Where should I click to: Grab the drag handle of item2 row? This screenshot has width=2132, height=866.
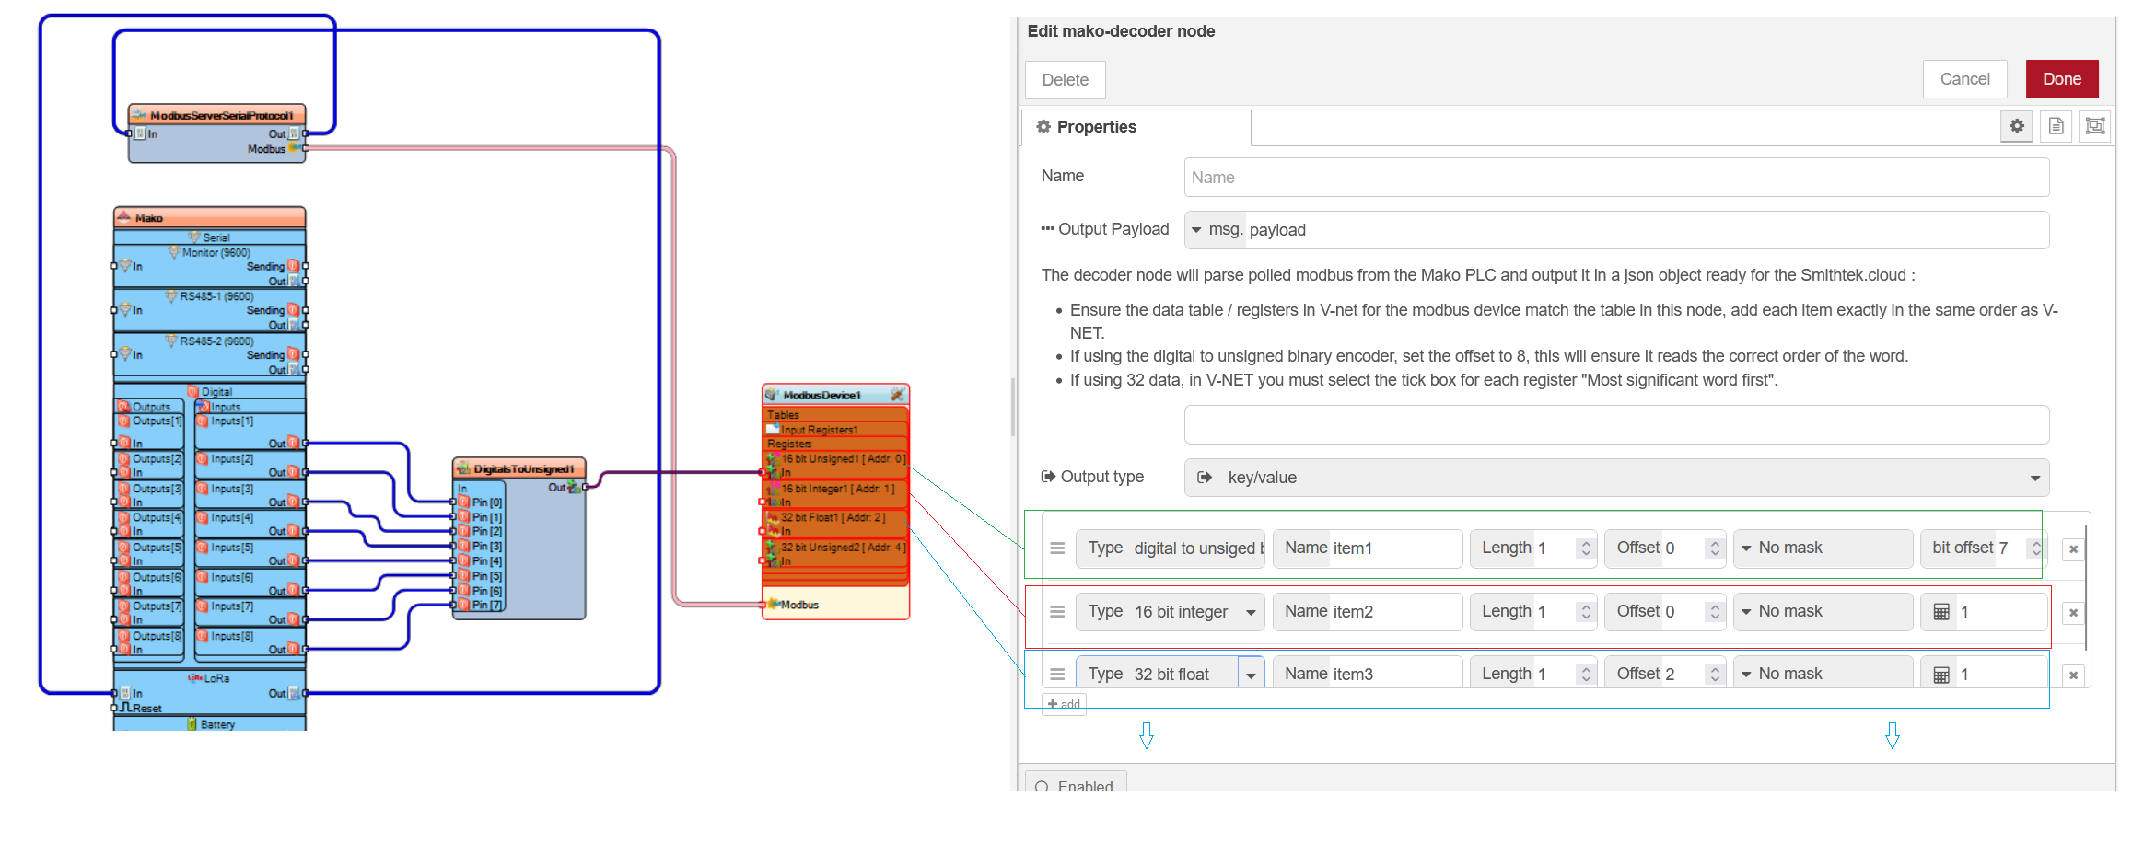(x=1057, y=612)
